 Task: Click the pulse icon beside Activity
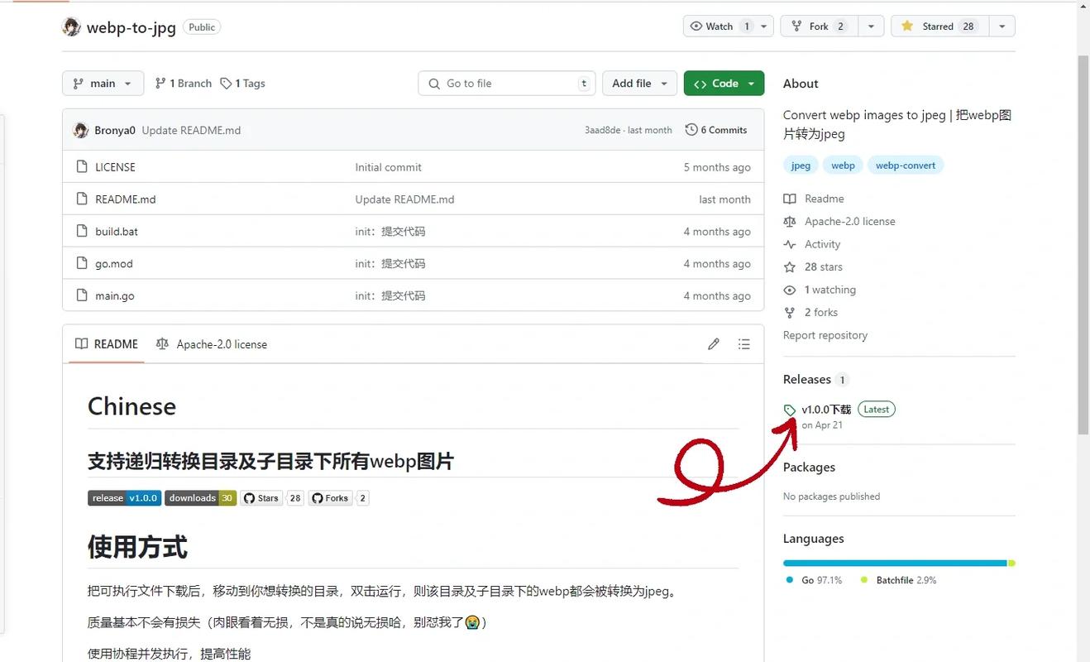tap(790, 244)
